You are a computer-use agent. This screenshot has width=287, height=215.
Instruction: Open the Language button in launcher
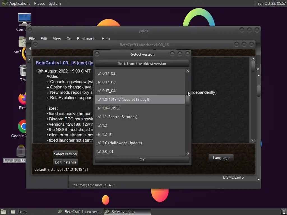[221, 158]
